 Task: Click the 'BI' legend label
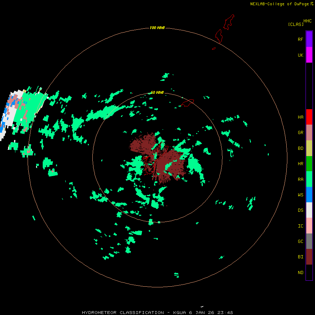tap(300, 257)
